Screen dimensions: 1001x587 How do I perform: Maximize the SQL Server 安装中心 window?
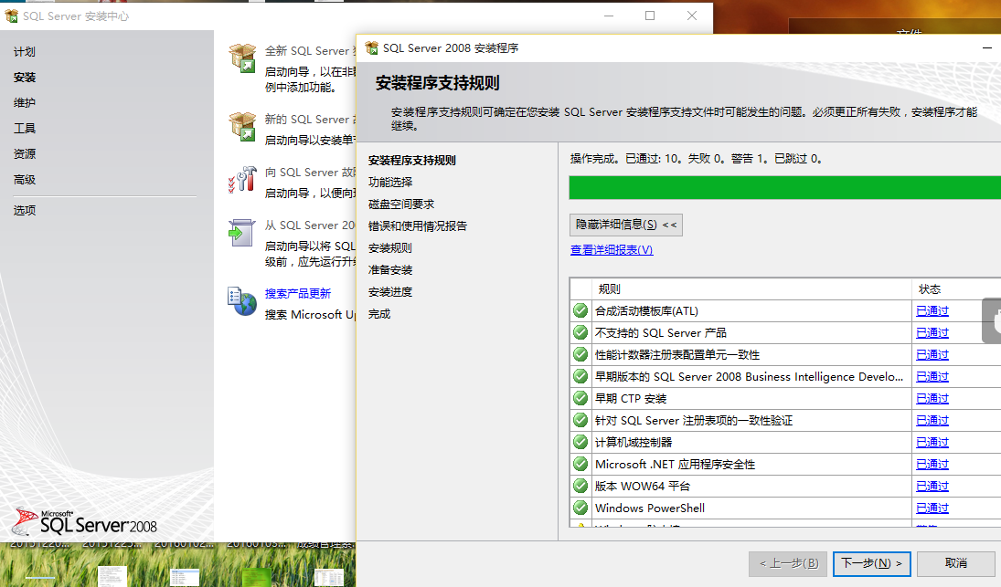(x=650, y=16)
